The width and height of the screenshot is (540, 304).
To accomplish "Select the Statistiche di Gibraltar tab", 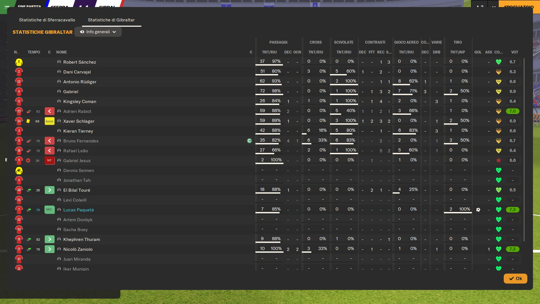I will pyautogui.click(x=111, y=20).
